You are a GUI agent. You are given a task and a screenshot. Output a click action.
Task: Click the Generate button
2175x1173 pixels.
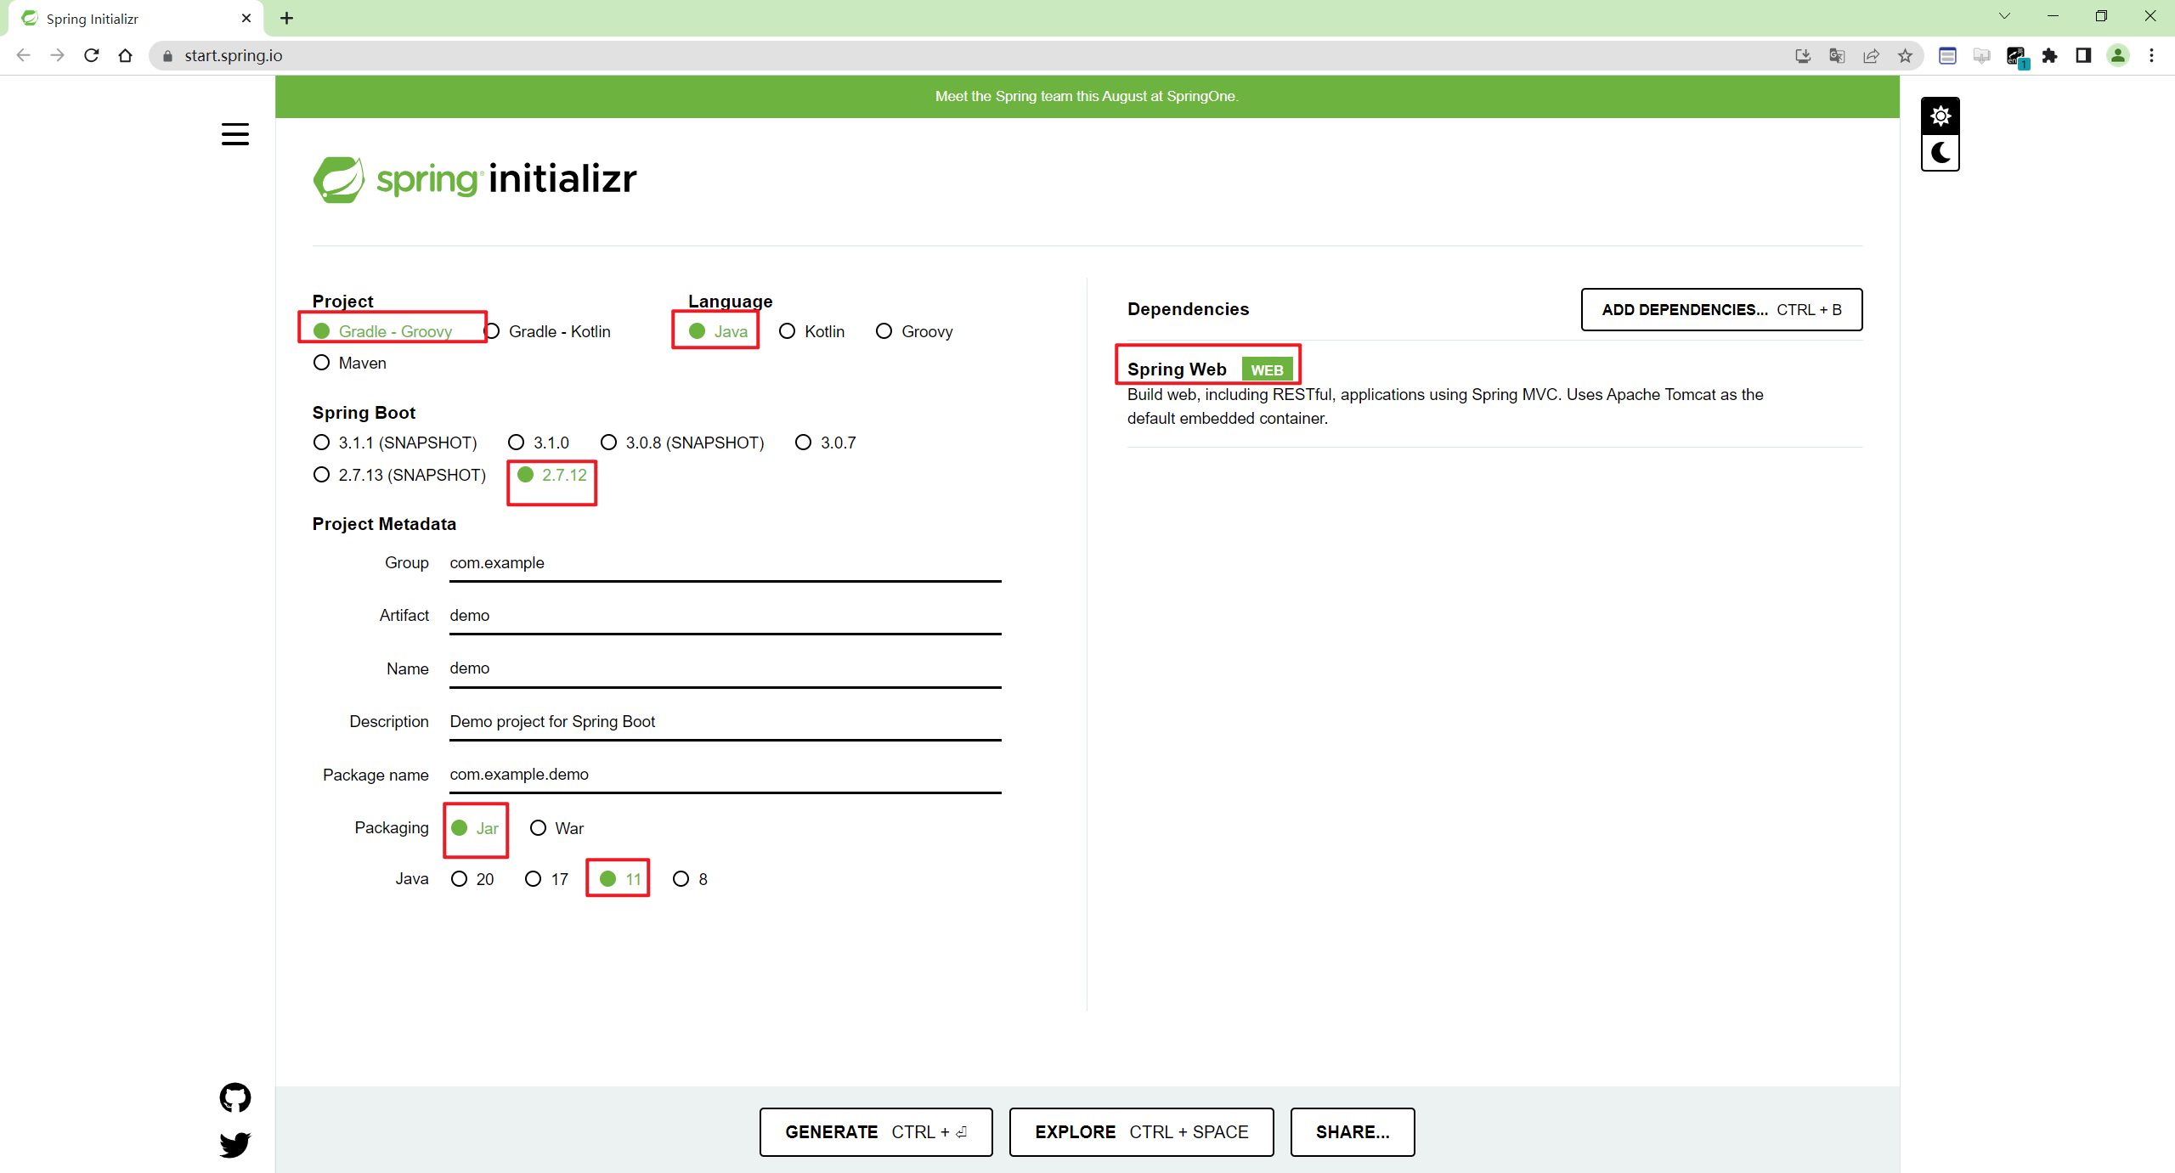876,1131
